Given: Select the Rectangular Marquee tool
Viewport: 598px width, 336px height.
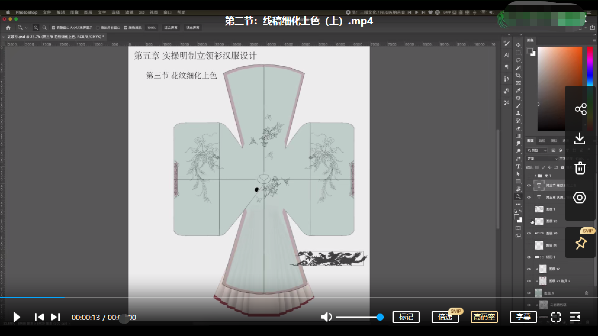Looking at the screenshot, I should click(x=518, y=53).
